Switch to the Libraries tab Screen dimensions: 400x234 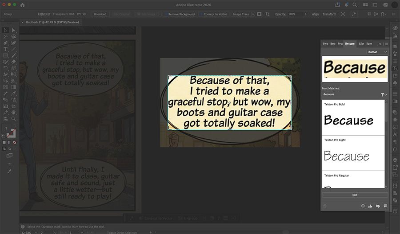pyautogui.click(x=361, y=44)
